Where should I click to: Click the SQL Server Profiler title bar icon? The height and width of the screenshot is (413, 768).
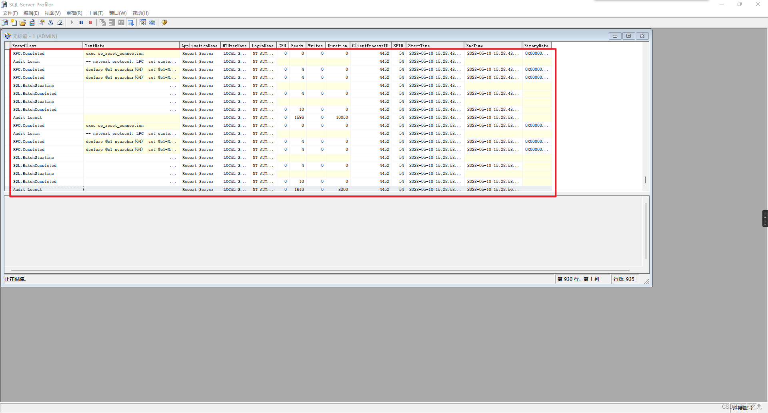click(x=4, y=4)
